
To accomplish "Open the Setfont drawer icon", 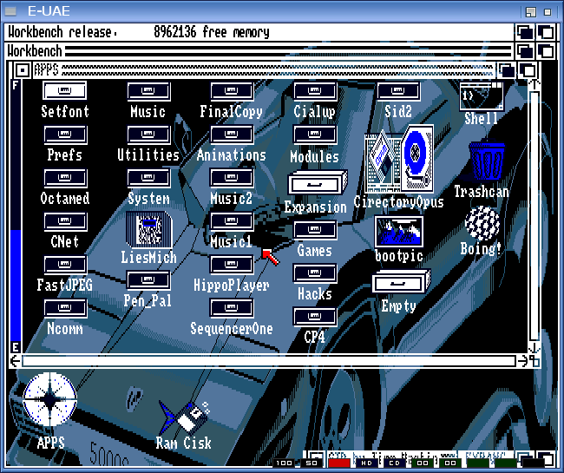I will click(65, 90).
